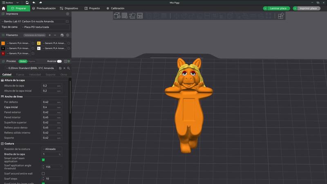Viewport: 327px width, 184px height.
Task: Click the redo arrow icon
Action: pos(40,2)
